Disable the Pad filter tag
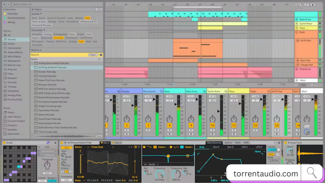This screenshot has width=325, height=183. coord(88,18)
